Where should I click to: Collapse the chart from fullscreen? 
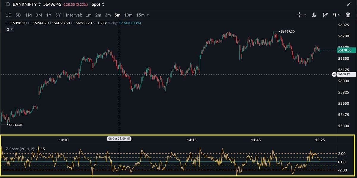pyautogui.click(x=349, y=4)
